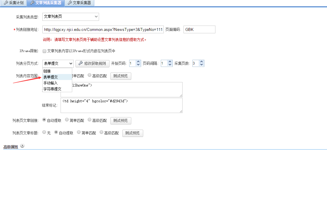Increase 采集页数 with up arrow
Viewport: 327px width, 201px height.
click(201, 62)
